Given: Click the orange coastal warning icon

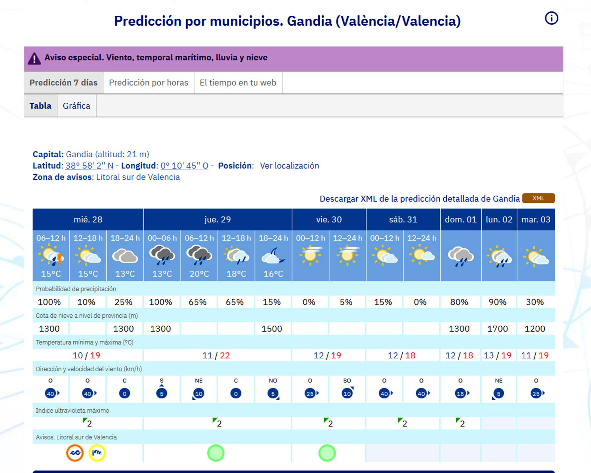Looking at the screenshot, I should pos(75,453).
